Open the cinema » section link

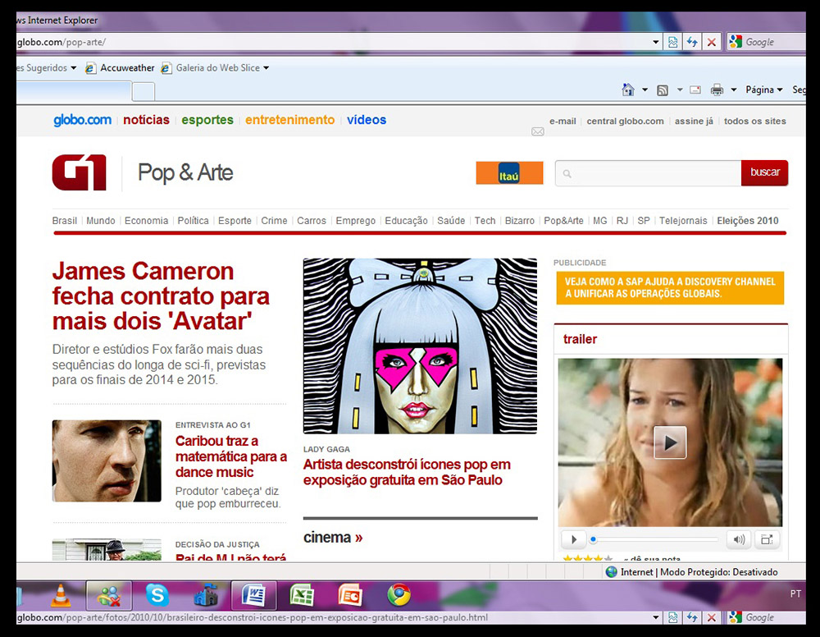pos(333,538)
